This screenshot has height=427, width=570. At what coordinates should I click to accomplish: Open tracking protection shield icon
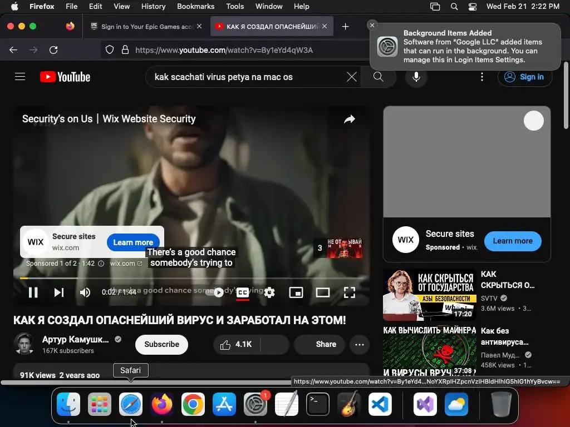click(x=110, y=49)
